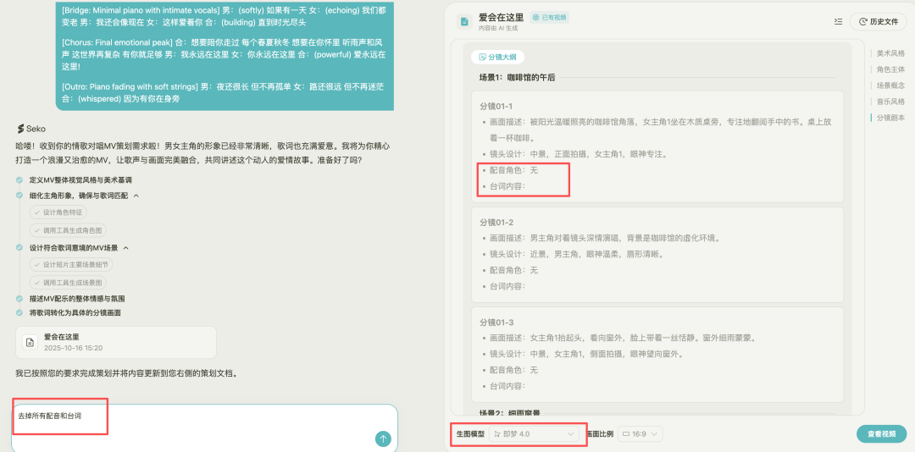Viewport: 915px width, 452px height.
Task: Click the check icon for 定义MV整体视觉风格与美术基调
Action: click(x=19, y=179)
